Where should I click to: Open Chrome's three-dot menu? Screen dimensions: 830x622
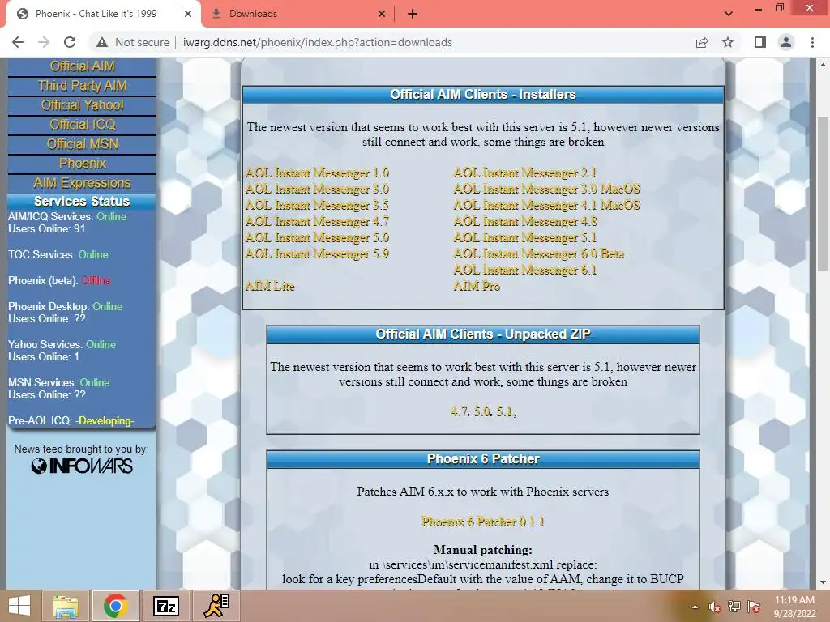[812, 42]
